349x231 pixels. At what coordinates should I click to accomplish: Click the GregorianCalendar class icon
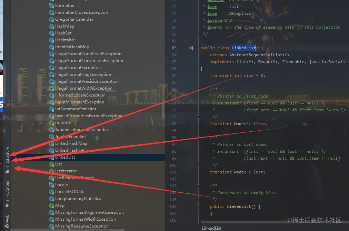pyautogui.click(x=51, y=19)
